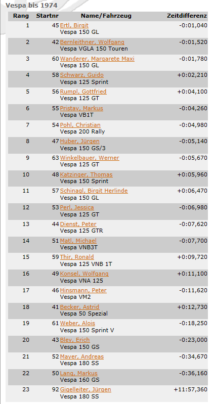This screenshot has width=215, height=404.
Task: Open Dienst, Peter rider link
Action: point(78,224)
